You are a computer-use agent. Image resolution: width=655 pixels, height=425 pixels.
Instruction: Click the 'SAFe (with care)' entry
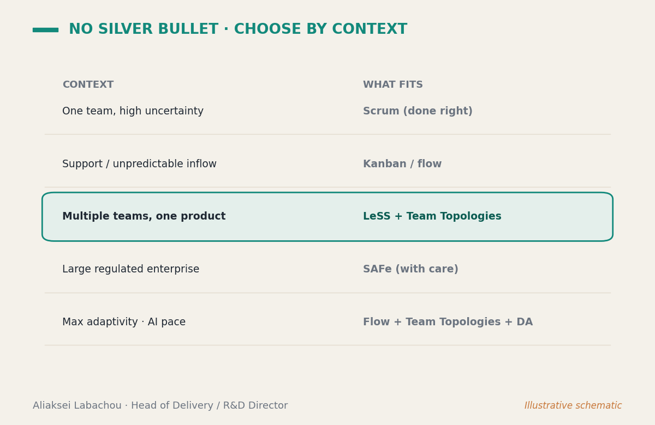pyautogui.click(x=410, y=269)
